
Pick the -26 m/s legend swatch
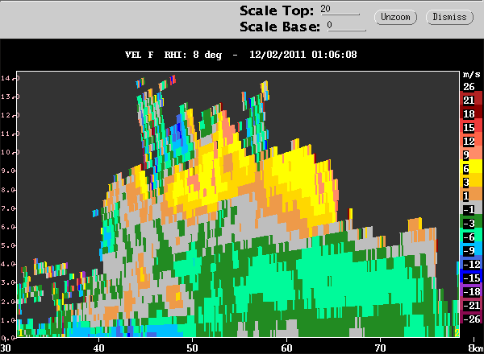tap(468, 319)
